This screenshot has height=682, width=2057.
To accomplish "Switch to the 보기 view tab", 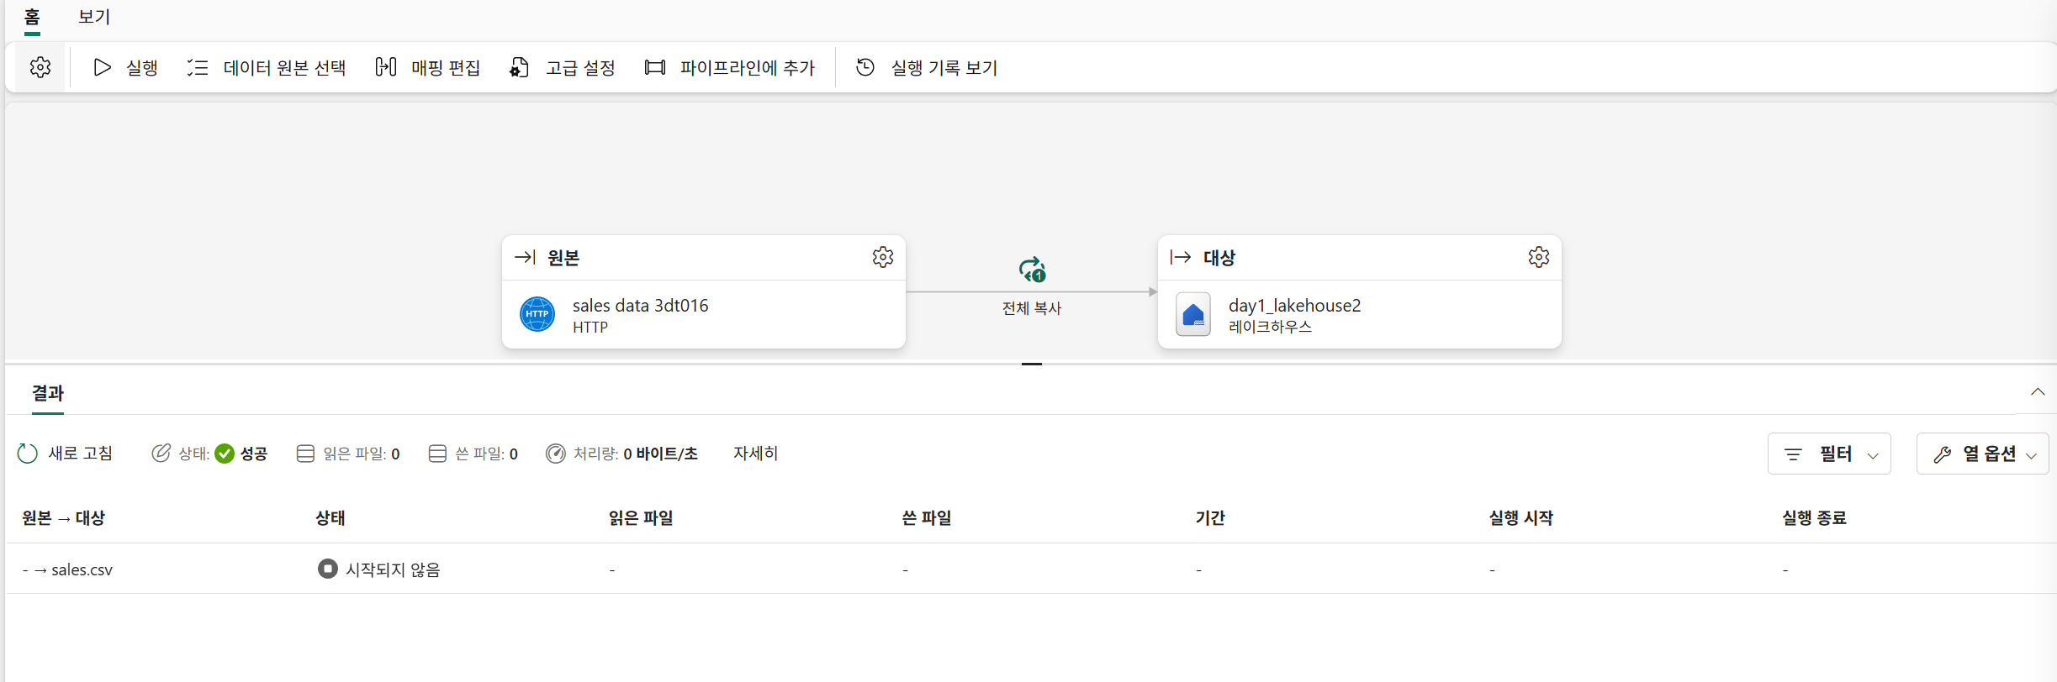I will (94, 17).
